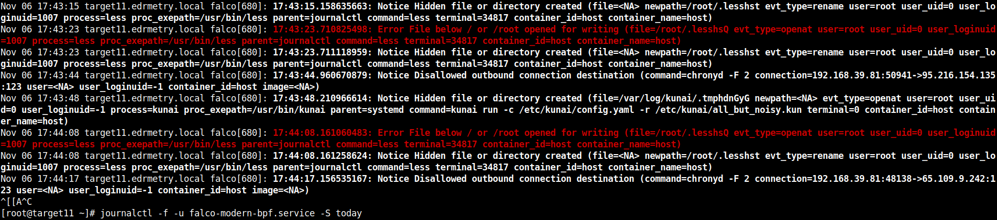Click proc_exepath=/usr/bin/kunai text
This screenshot has height=220, width=997.
click(x=254, y=110)
